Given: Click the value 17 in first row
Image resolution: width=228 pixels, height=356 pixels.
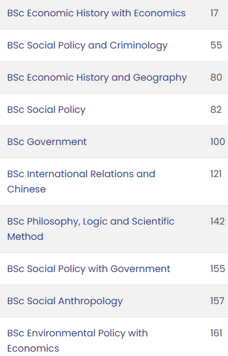Looking at the screenshot, I should pos(214,13).
